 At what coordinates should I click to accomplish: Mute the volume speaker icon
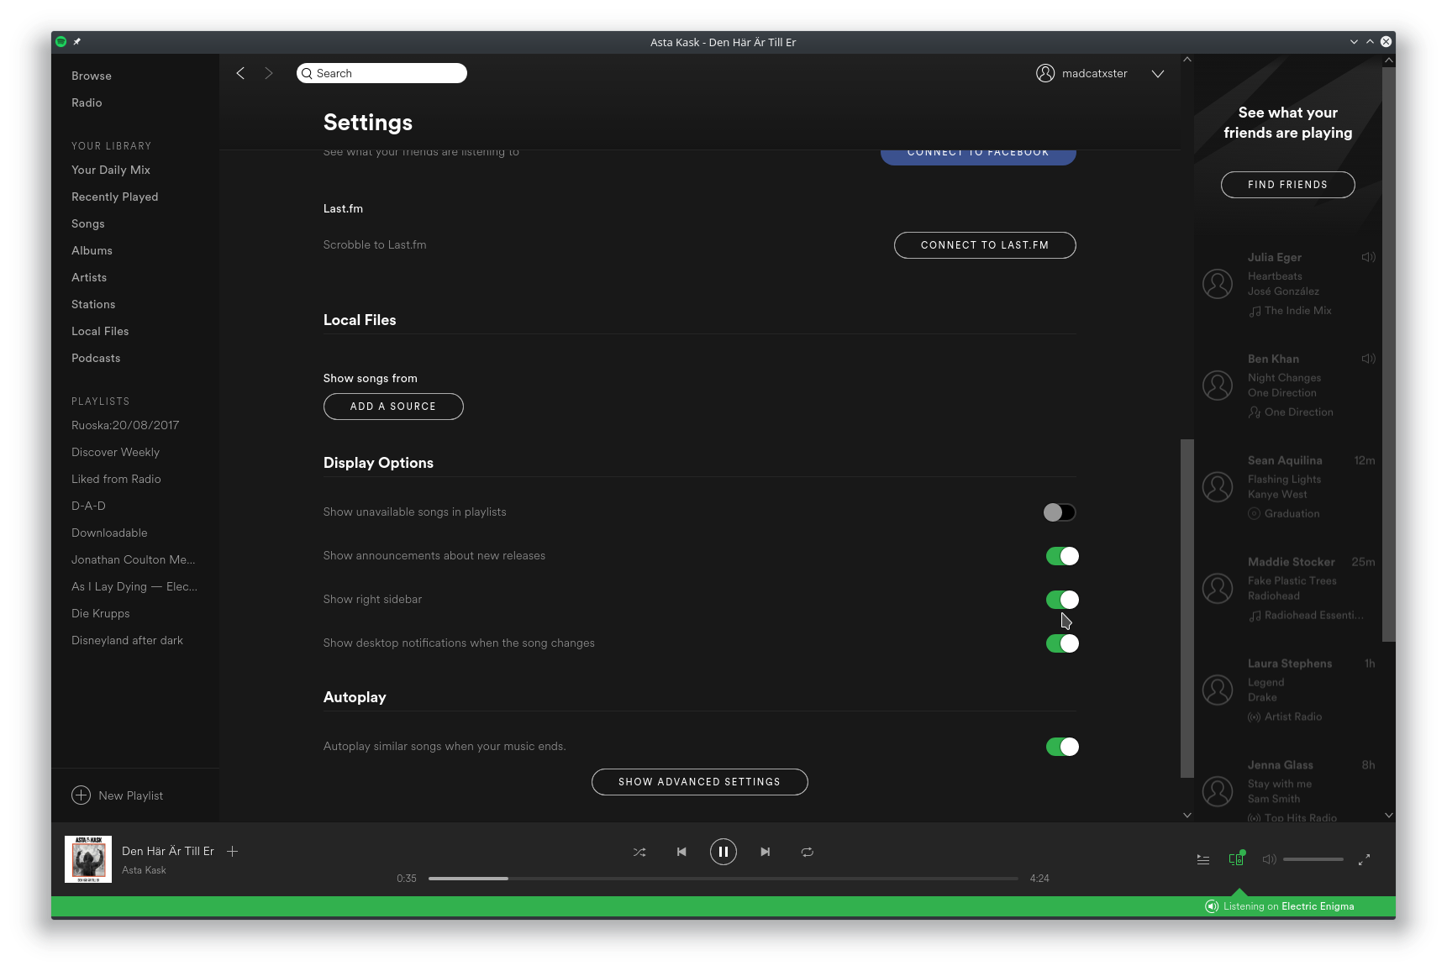(1270, 859)
